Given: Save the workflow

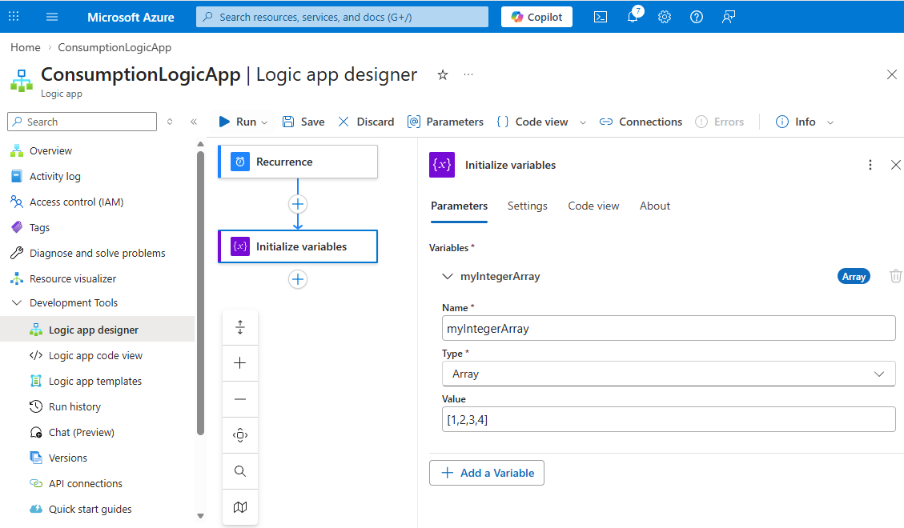Looking at the screenshot, I should tap(303, 122).
